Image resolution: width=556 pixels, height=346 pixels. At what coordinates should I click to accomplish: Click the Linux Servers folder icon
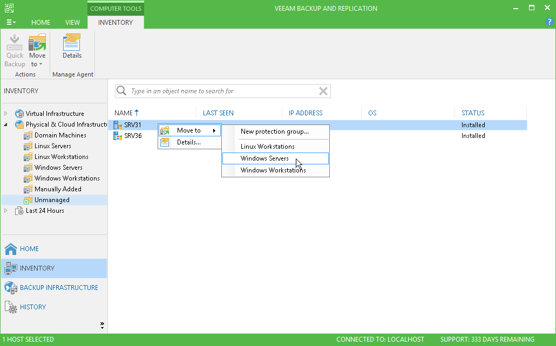(x=28, y=146)
